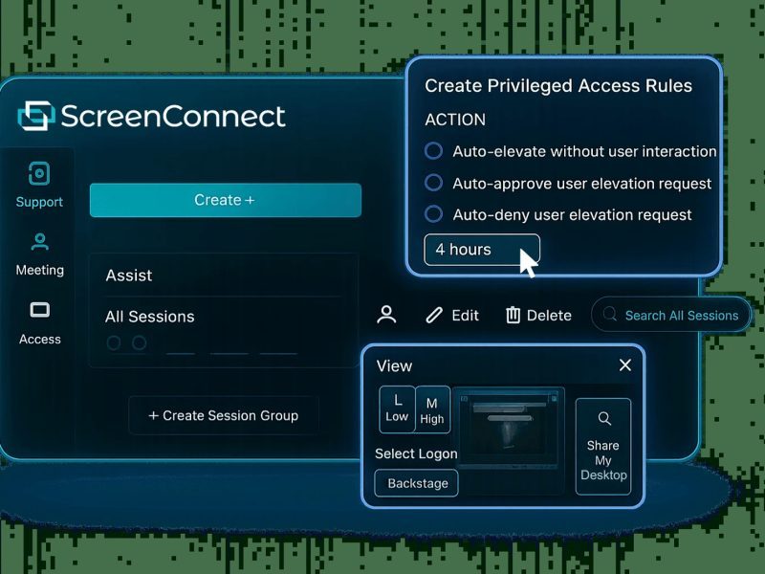The width and height of the screenshot is (765, 574).
Task: Select Auto-approve user elevation request
Action: click(433, 183)
